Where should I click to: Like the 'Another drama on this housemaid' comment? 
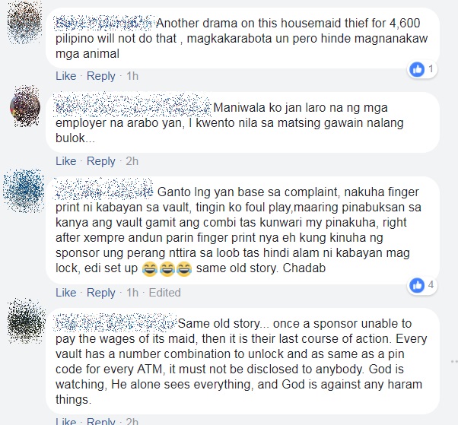65,76
